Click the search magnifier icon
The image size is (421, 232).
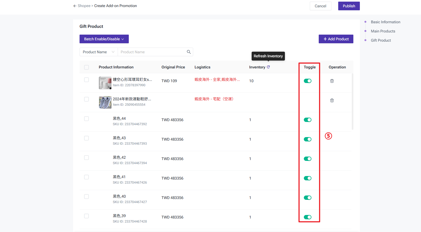point(189,52)
